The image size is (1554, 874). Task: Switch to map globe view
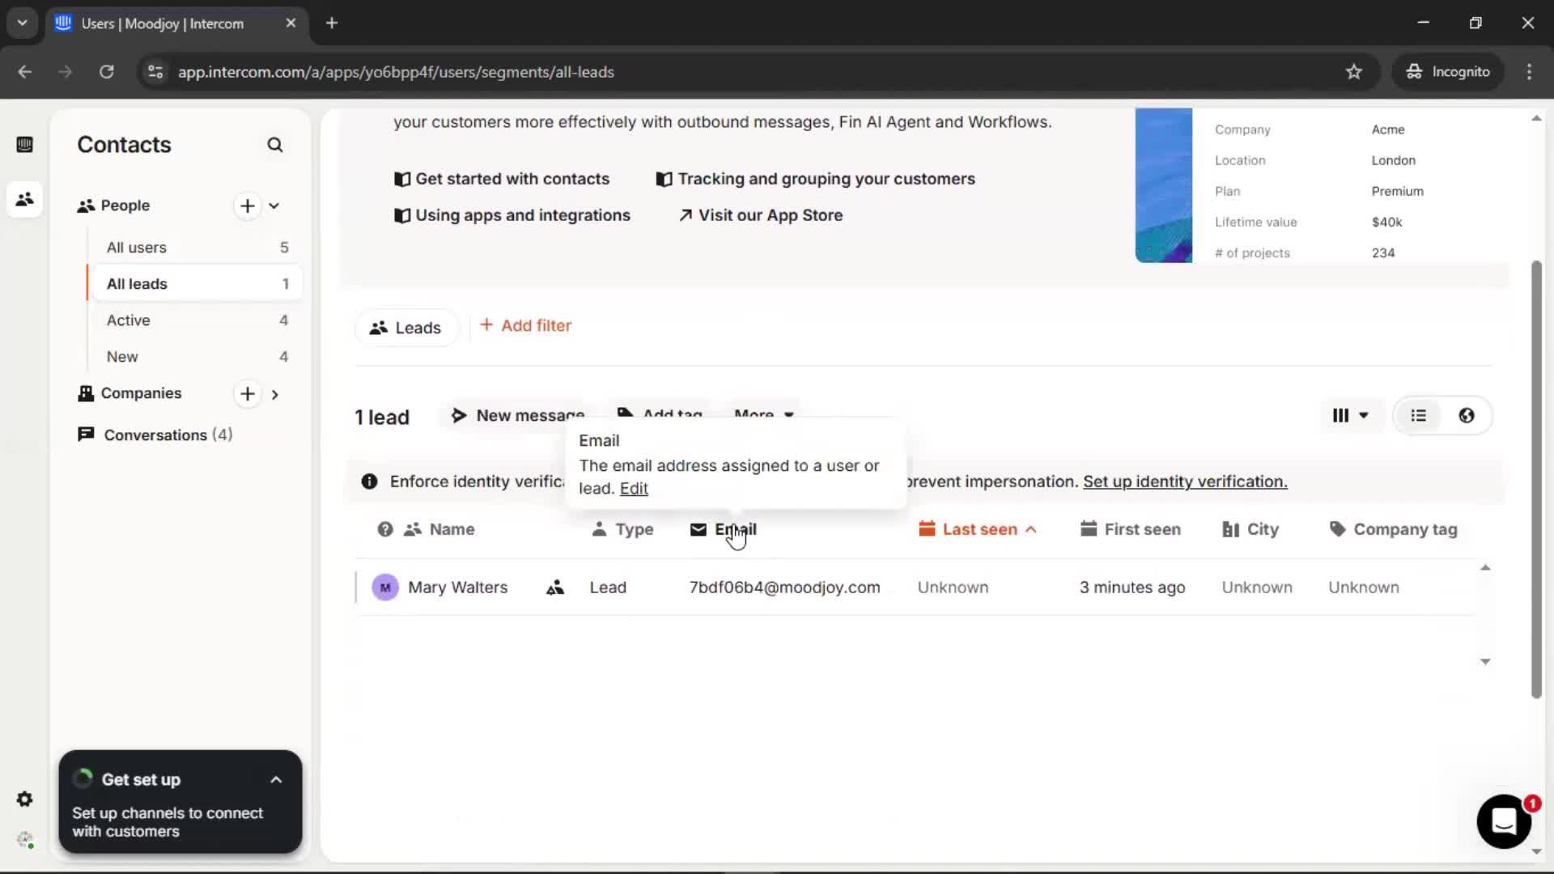point(1467,416)
